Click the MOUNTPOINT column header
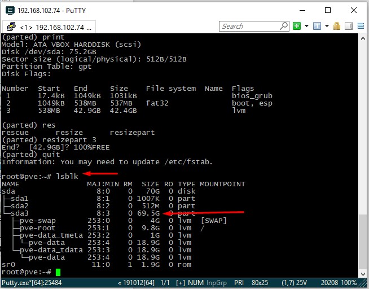This screenshot has height=289, width=369. 222,184
